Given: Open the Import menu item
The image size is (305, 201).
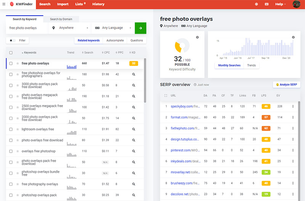Looking at the screenshot, I should point(63,4).
